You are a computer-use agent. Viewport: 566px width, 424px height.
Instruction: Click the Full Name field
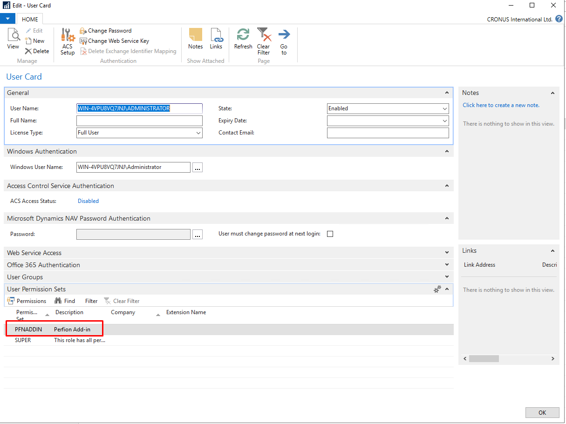click(139, 121)
